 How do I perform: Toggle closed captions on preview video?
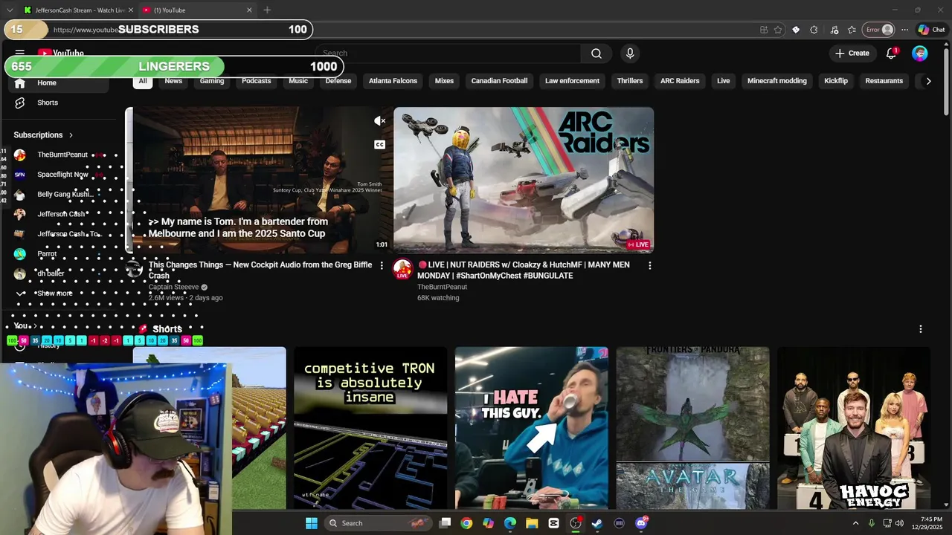pos(379,144)
